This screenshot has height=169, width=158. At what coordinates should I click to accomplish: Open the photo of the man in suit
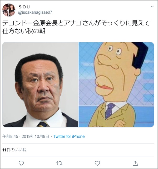[x=40, y=85]
